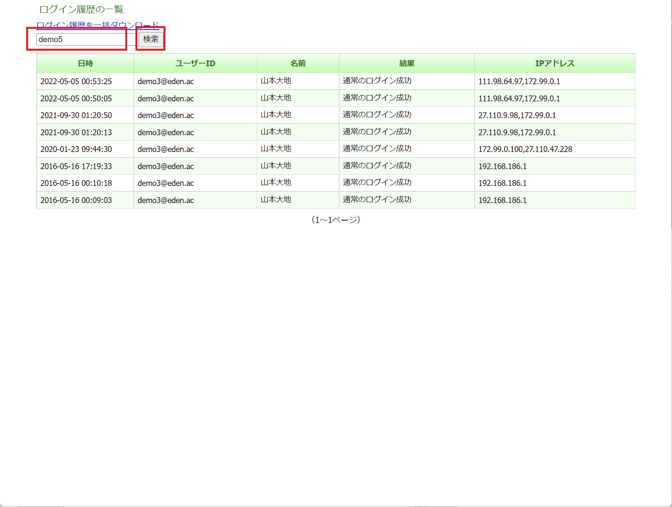Click the 日時 column header

tap(85, 63)
